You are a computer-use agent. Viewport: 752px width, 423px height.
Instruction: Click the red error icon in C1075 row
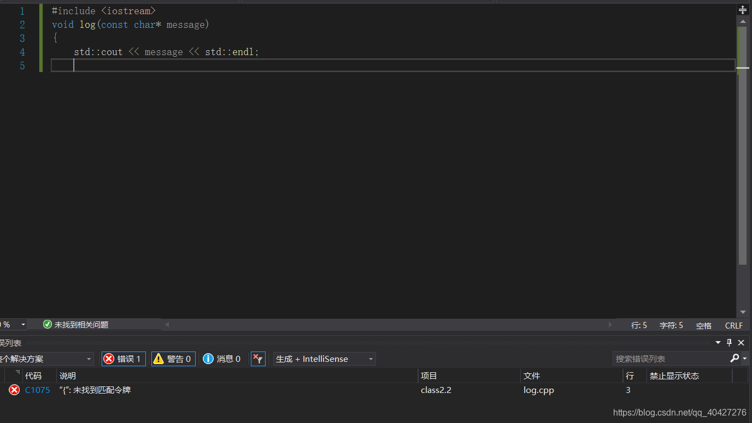coord(14,390)
